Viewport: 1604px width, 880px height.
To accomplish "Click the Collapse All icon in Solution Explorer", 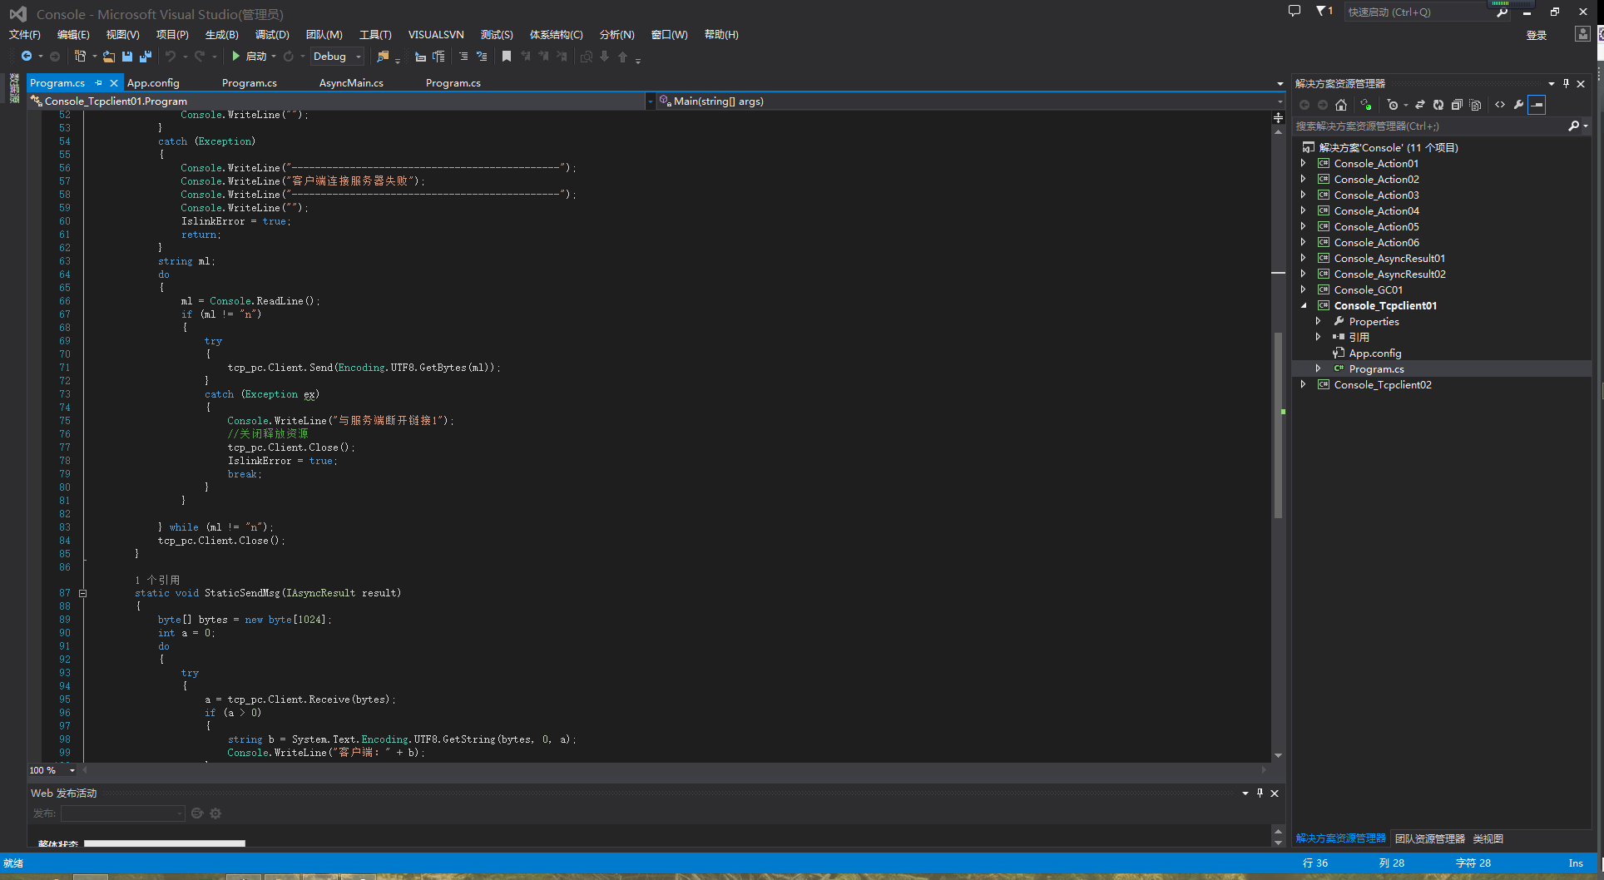I will [1457, 105].
